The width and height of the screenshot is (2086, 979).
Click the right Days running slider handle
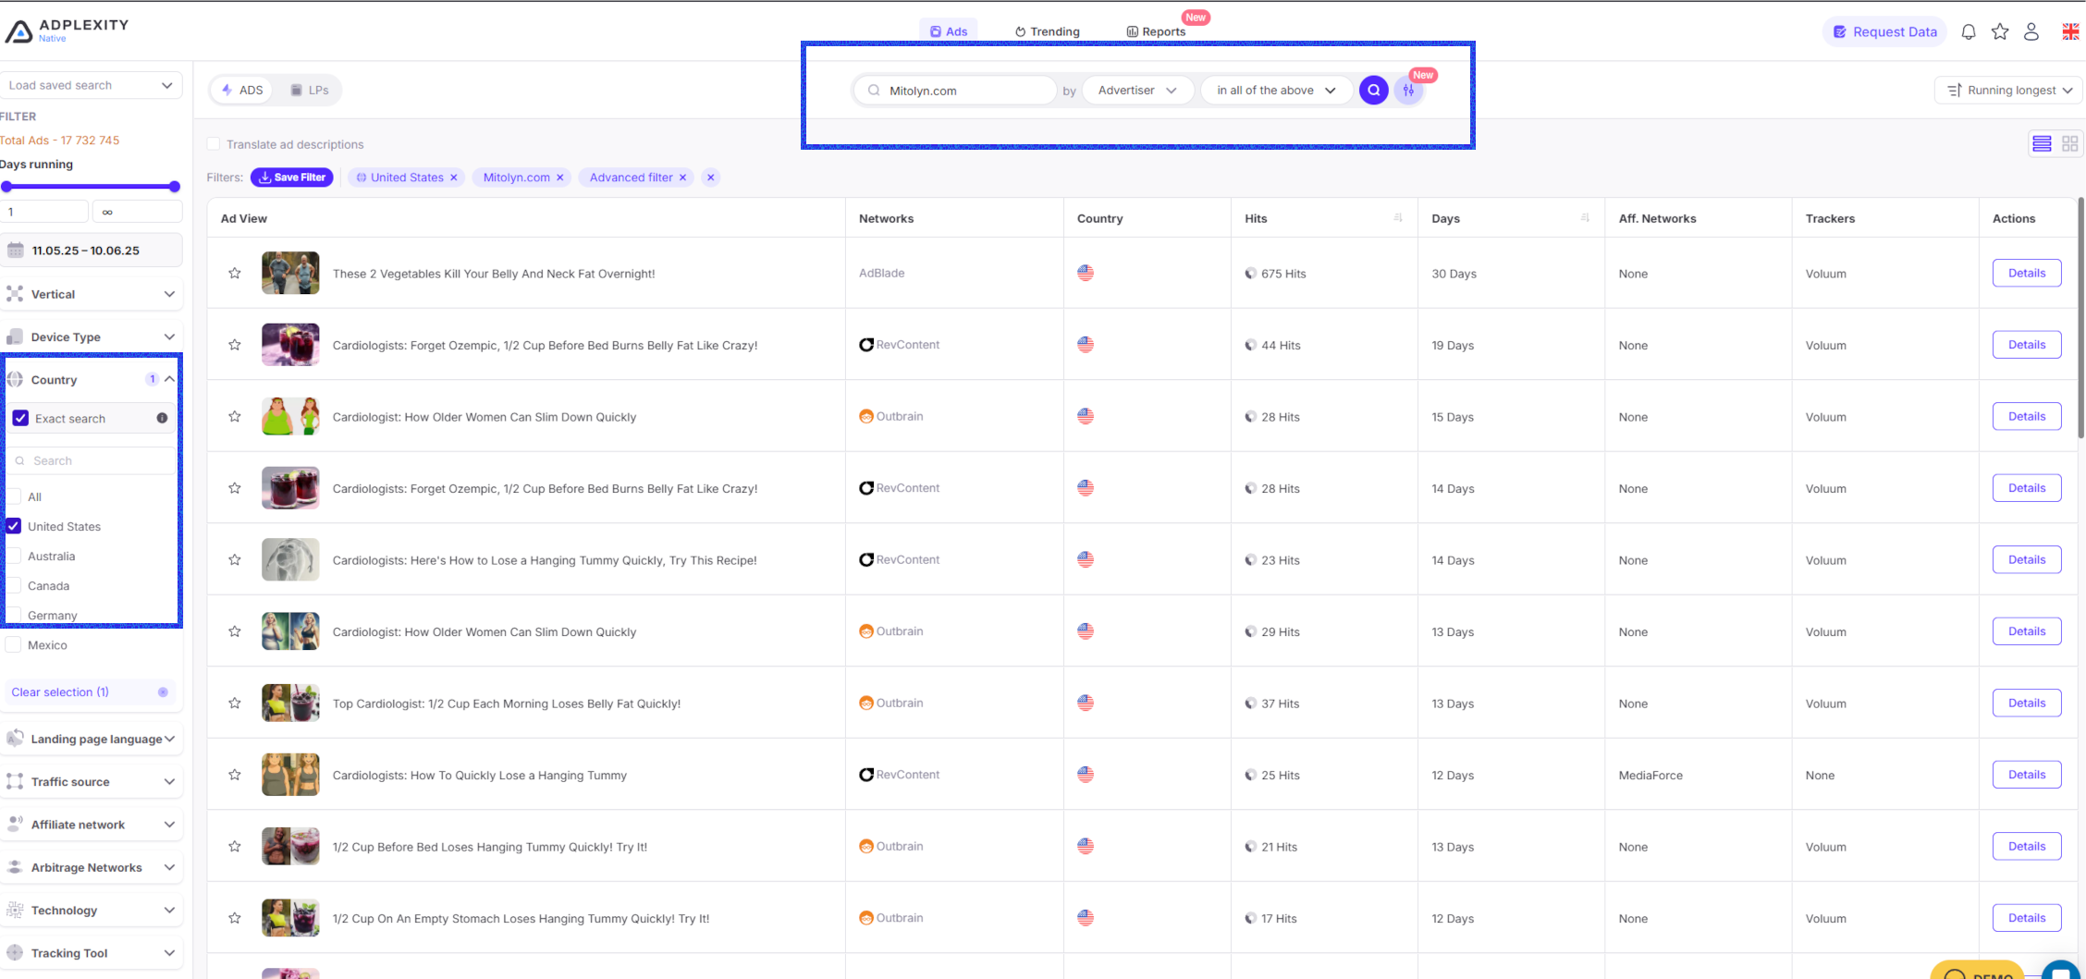click(x=175, y=187)
